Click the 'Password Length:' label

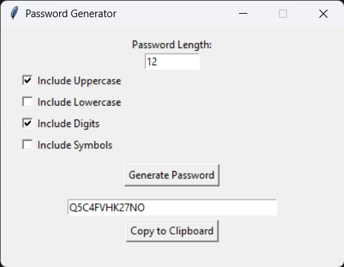coord(172,45)
